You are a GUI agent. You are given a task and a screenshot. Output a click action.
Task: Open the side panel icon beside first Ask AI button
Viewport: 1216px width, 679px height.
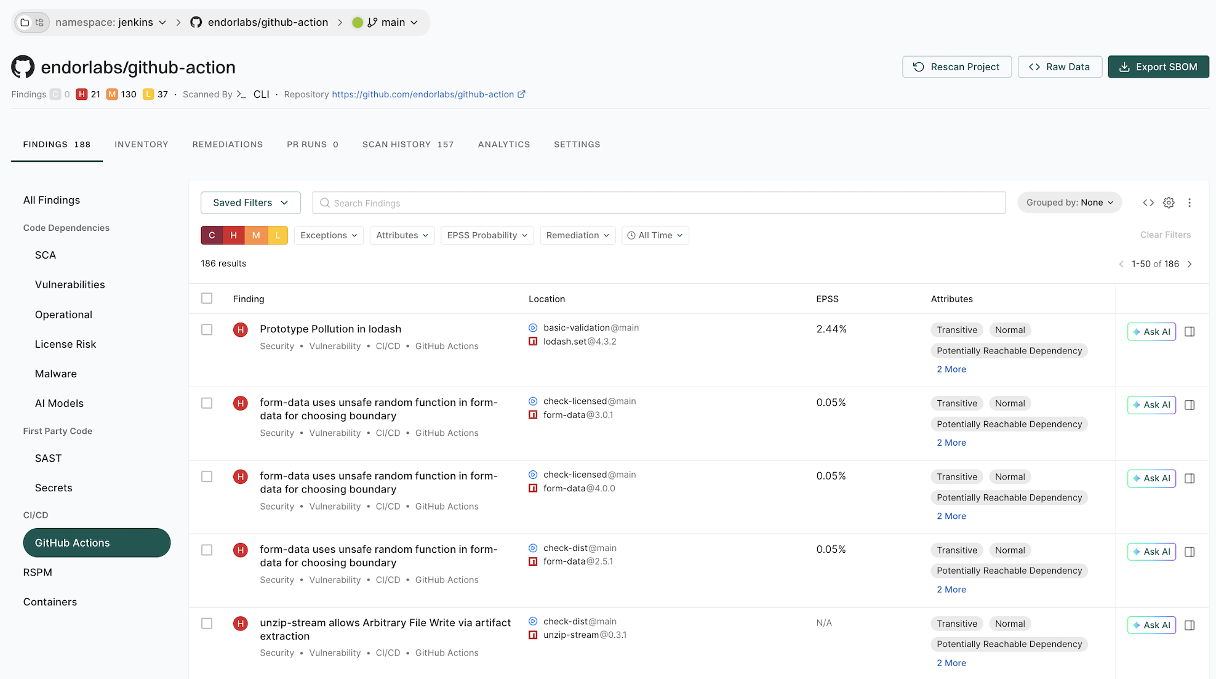pyautogui.click(x=1190, y=331)
